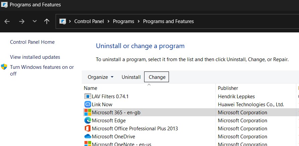The height and width of the screenshot is (146, 299).
Task: Click the back navigation arrow
Action: coord(7,21)
